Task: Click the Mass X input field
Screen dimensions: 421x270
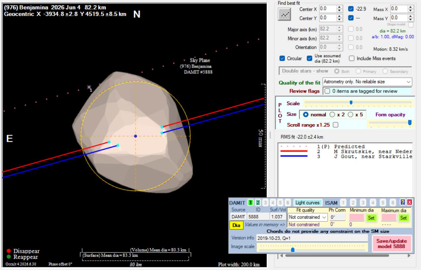Action: tap(399, 9)
